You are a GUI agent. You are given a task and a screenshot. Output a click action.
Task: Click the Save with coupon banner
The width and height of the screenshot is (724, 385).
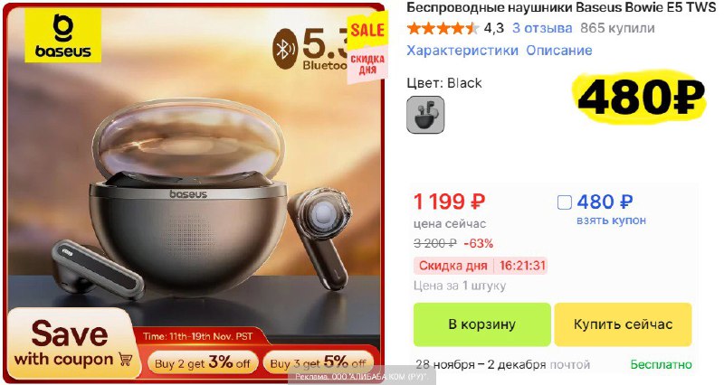(x=70, y=344)
